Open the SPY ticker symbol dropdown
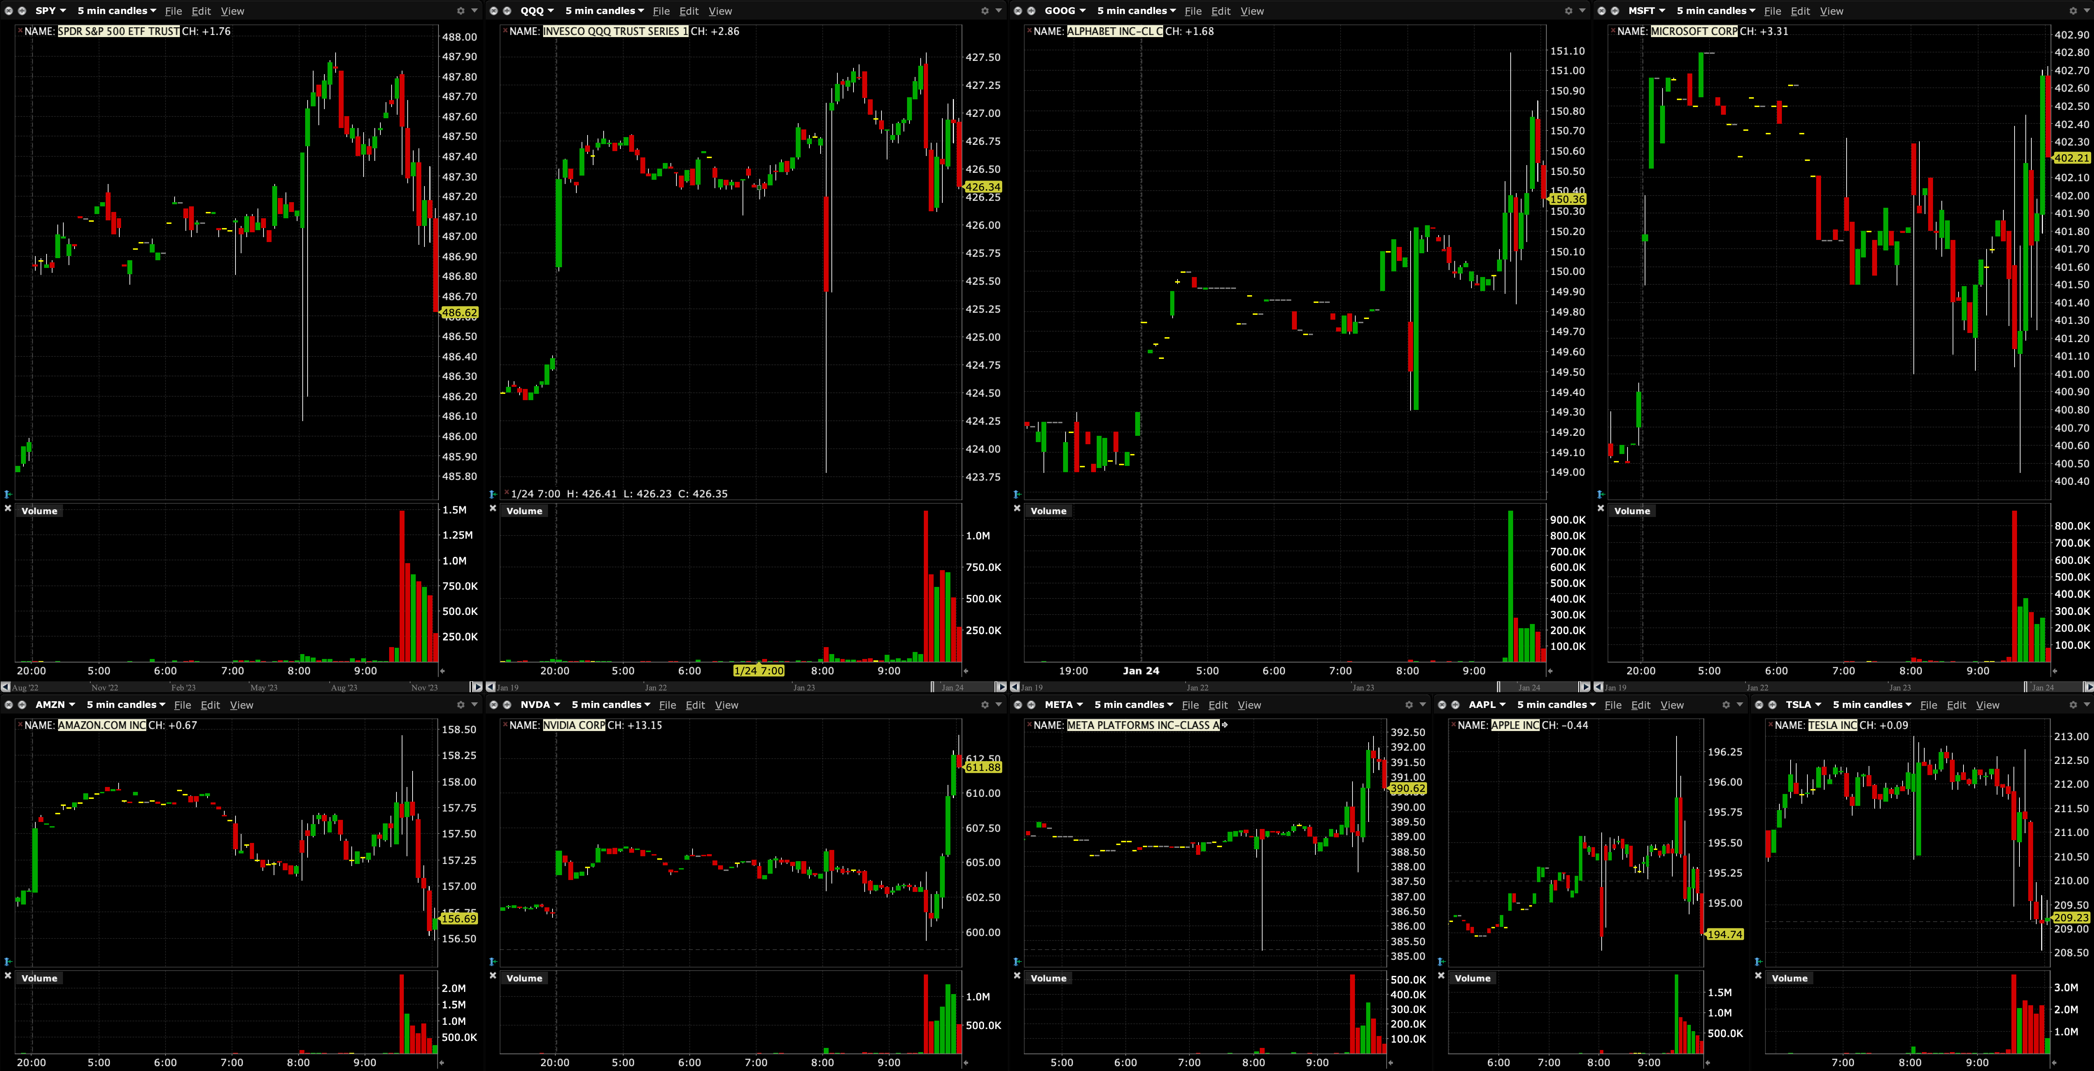The height and width of the screenshot is (1071, 2094). click(50, 10)
